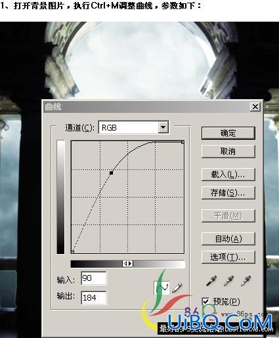Screen dimensions: 279x338
Task: Click the 存储(S)... button
Action: coord(228,193)
